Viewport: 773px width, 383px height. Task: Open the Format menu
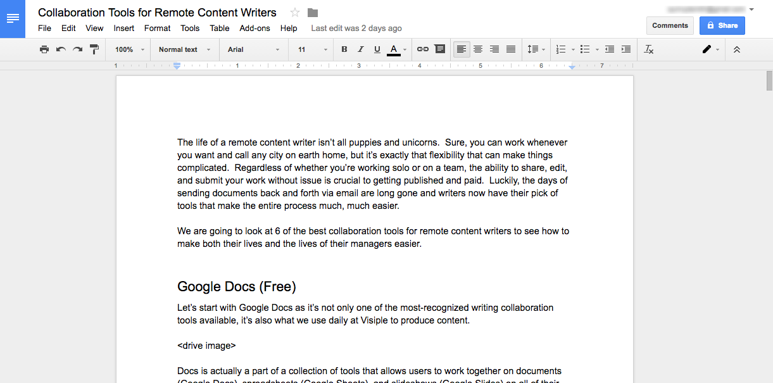click(158, 28)
